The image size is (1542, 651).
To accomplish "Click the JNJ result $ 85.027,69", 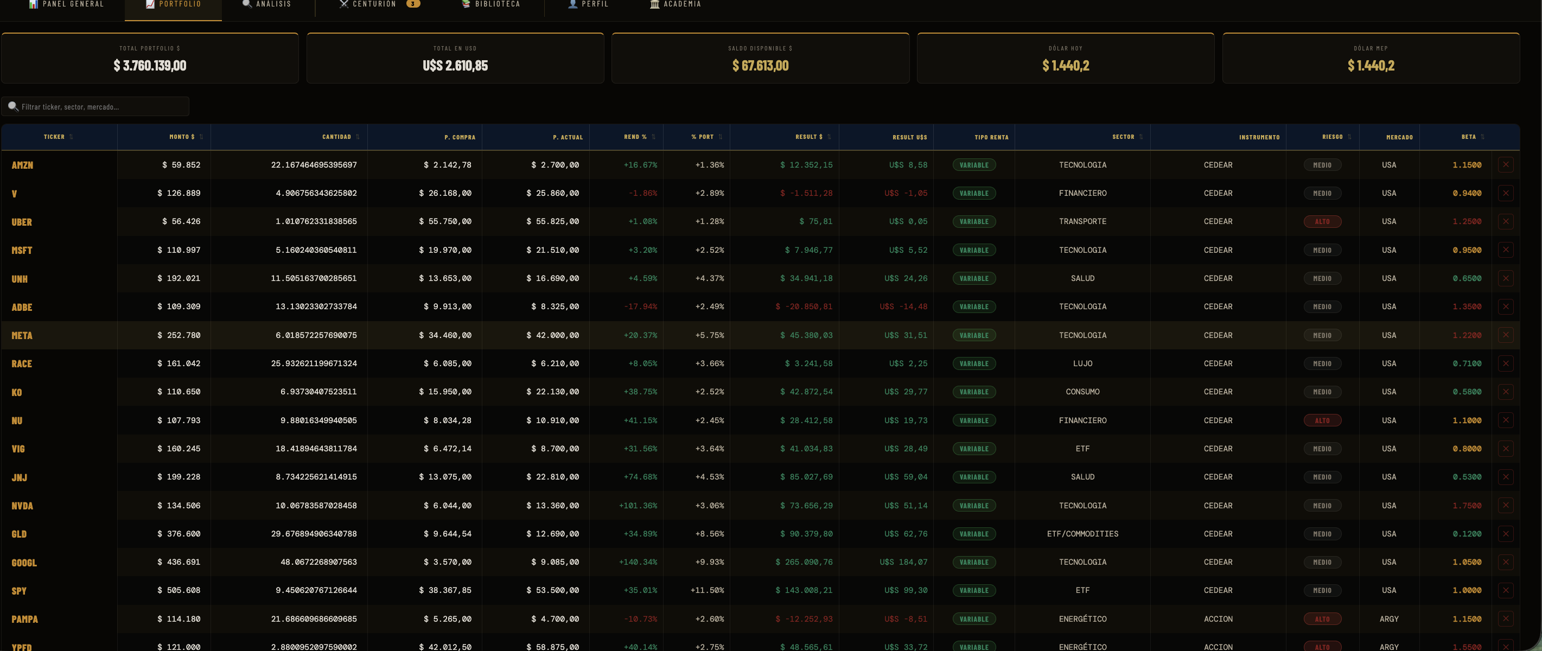I will (x=806, y=477).
